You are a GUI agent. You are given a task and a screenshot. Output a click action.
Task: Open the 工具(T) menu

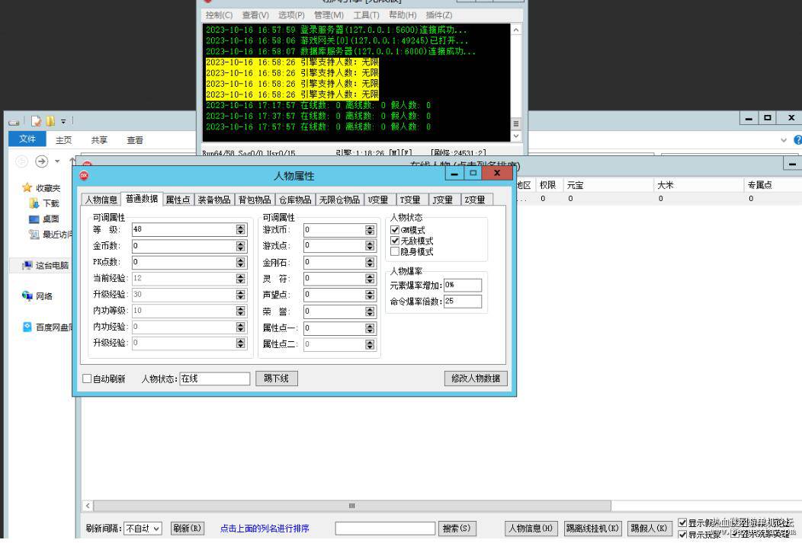pos(366,15)
